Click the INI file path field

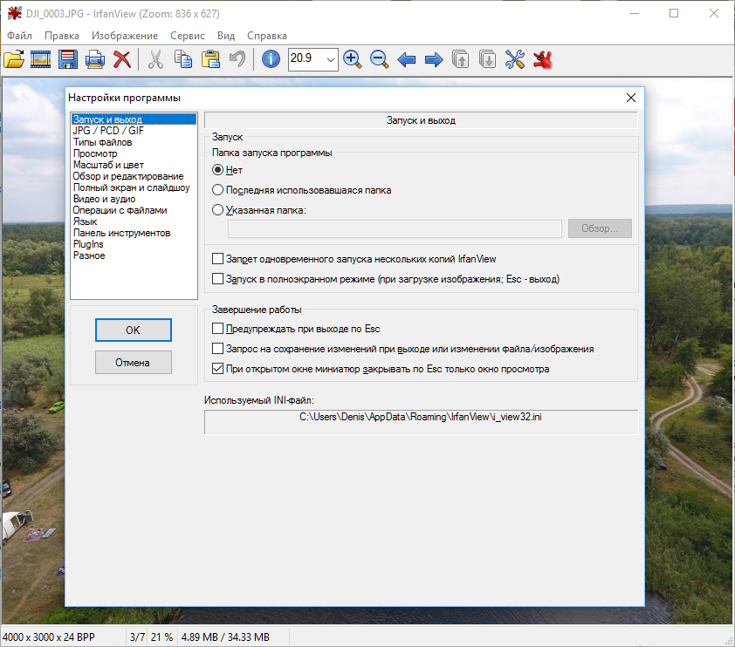[420, 418]
